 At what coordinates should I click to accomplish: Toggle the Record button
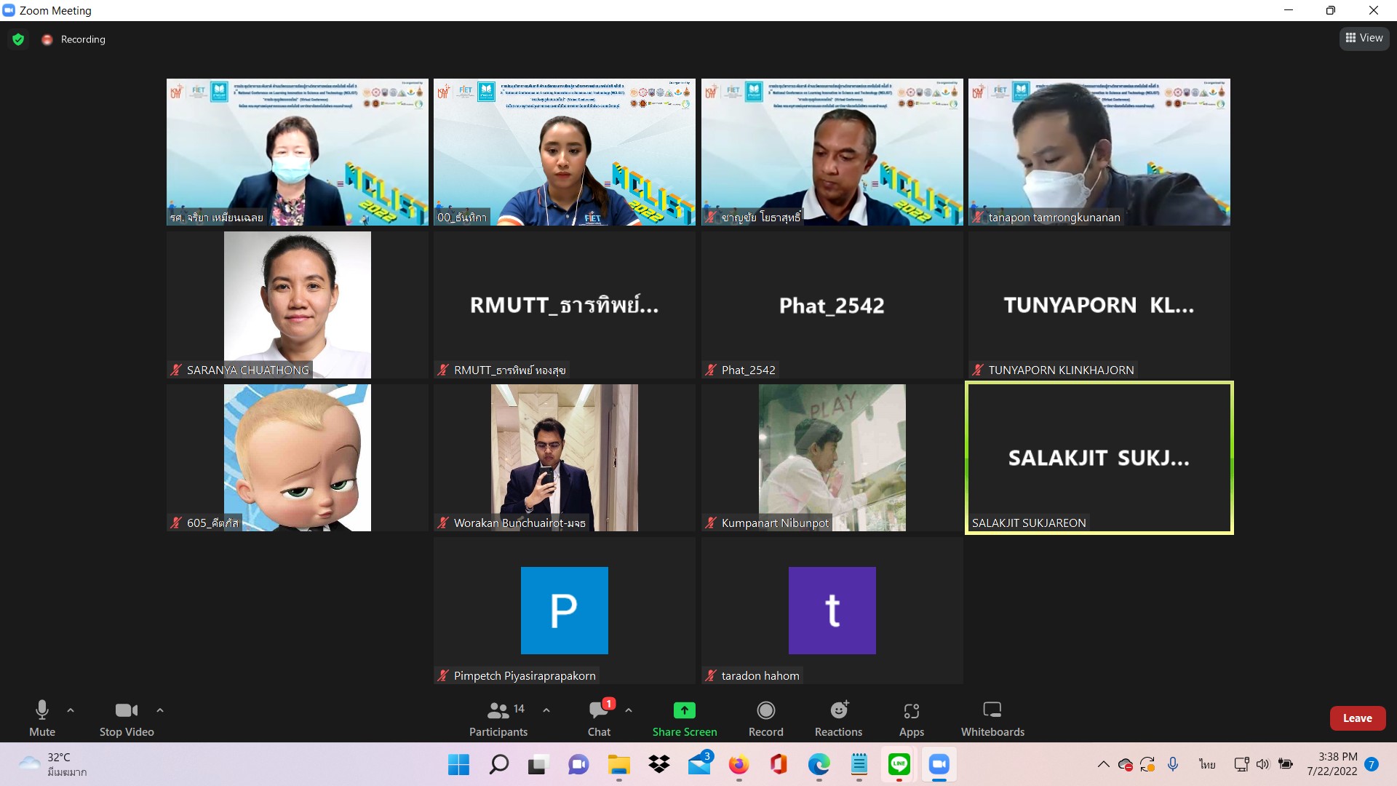pos(765,718)
